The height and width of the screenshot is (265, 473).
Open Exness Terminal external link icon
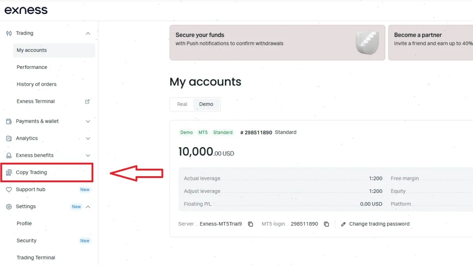87,101
